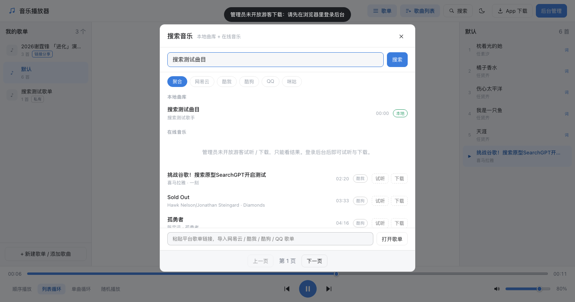Go to 下一页 of search results
575x302 pixels.
[x=314, y=261]
